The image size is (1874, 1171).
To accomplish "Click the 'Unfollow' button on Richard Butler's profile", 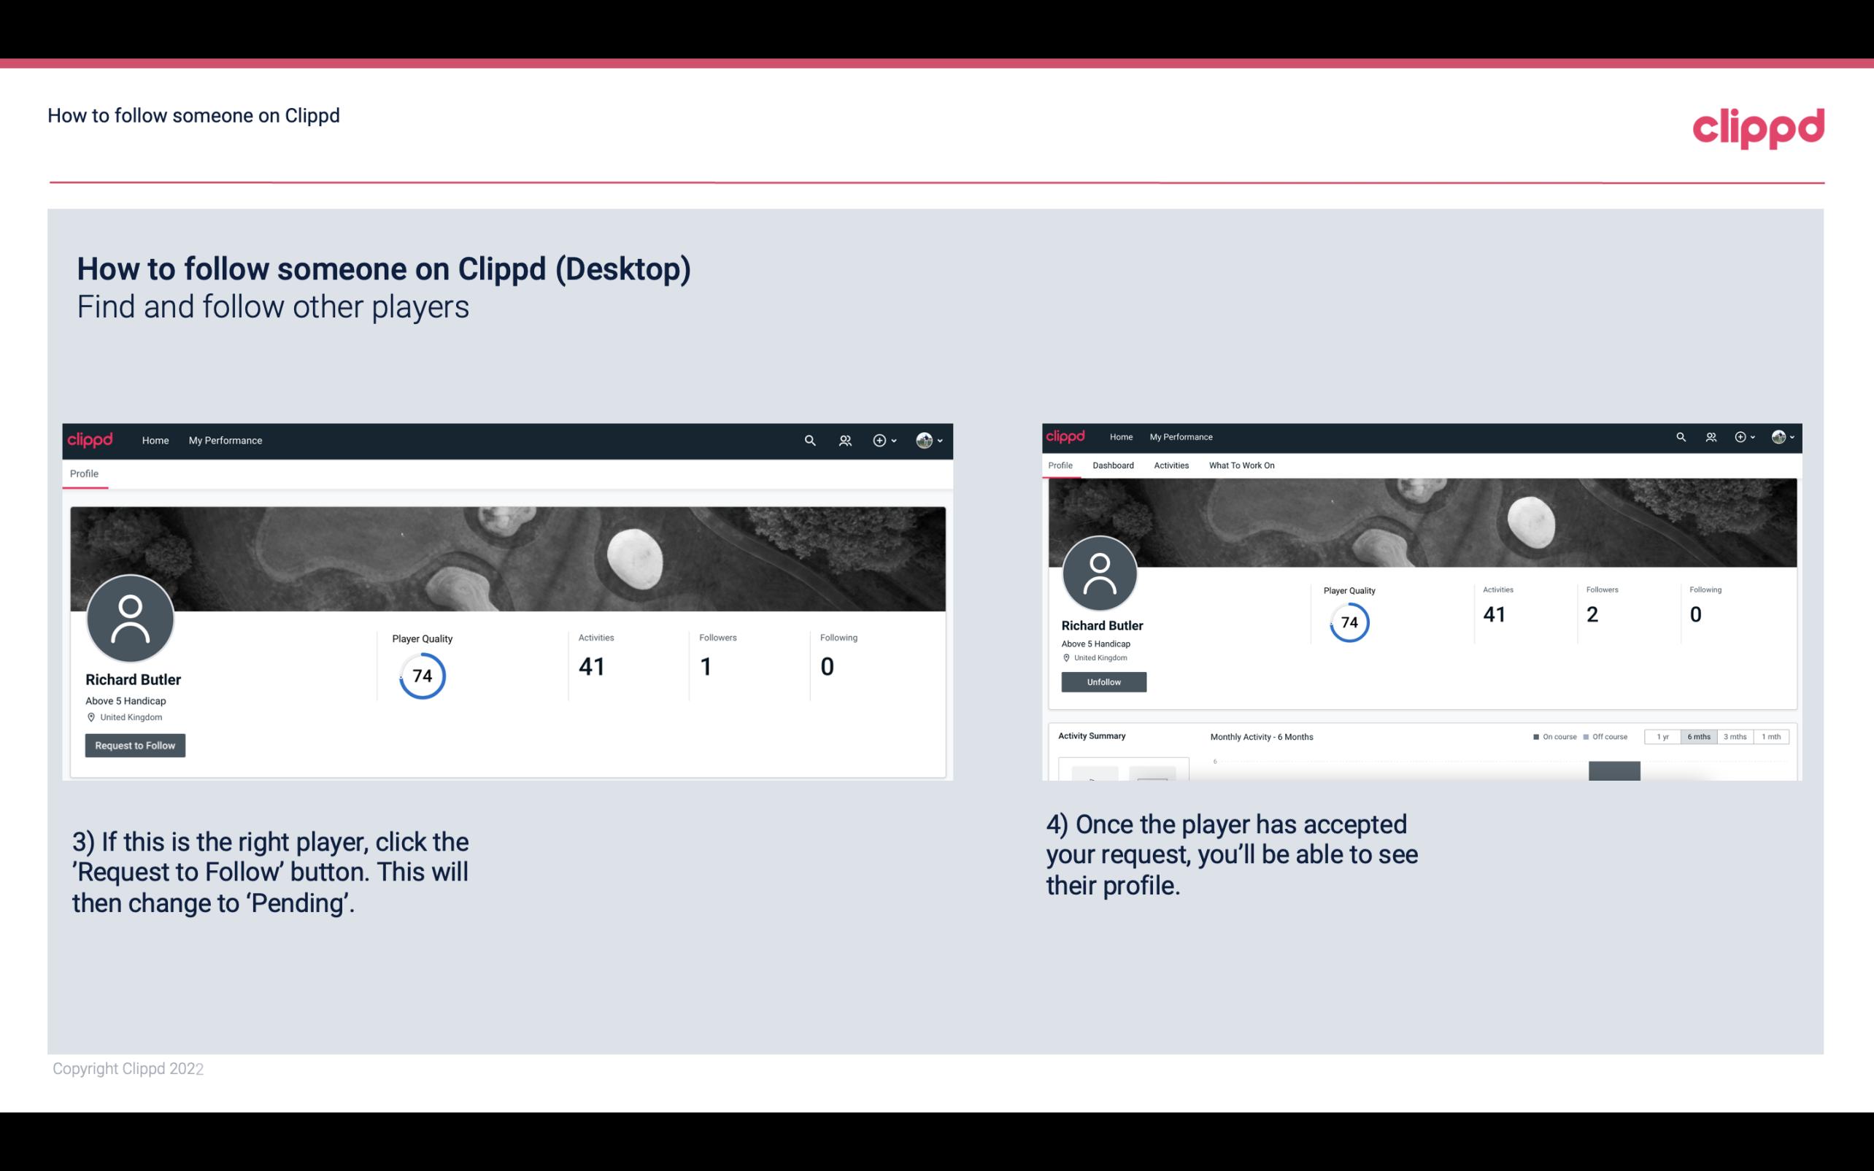I will point(1103,683).
